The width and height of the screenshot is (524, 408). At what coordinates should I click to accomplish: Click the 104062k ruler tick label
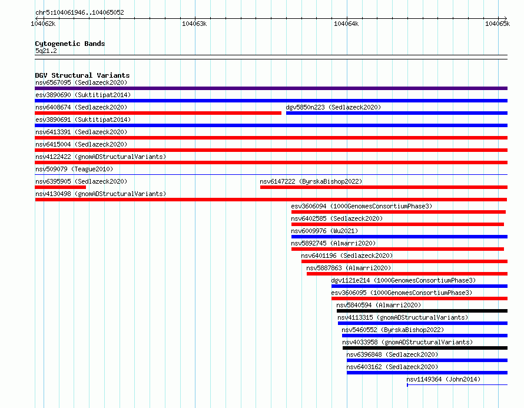click(43, 24)
